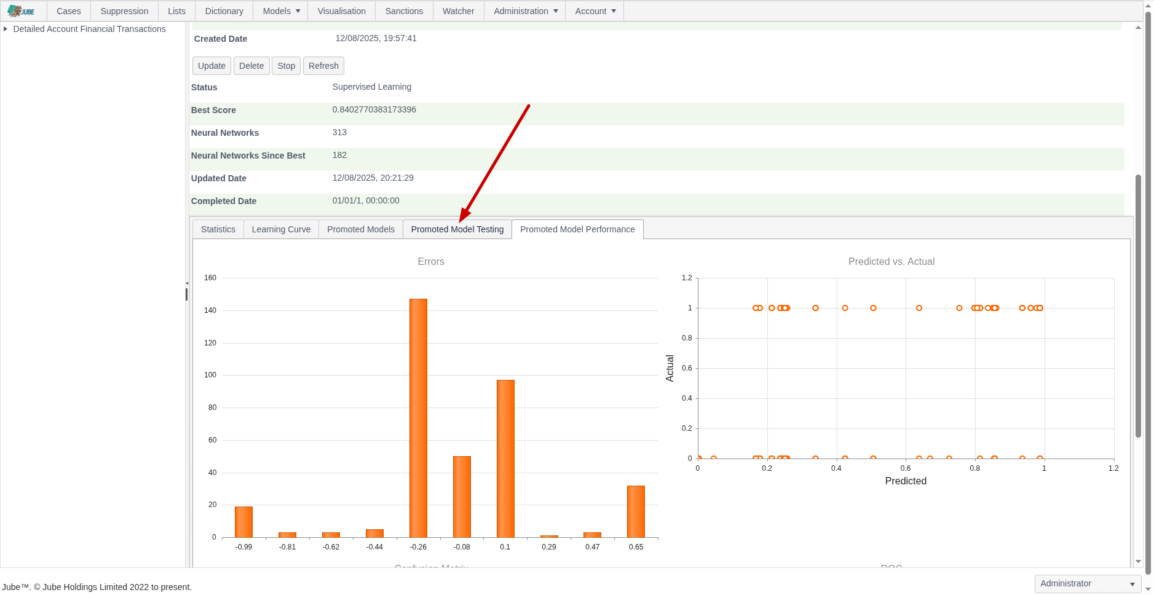1154x595 pixels.
Task: Open the Watcher page
Action: [x=459, y=11]
